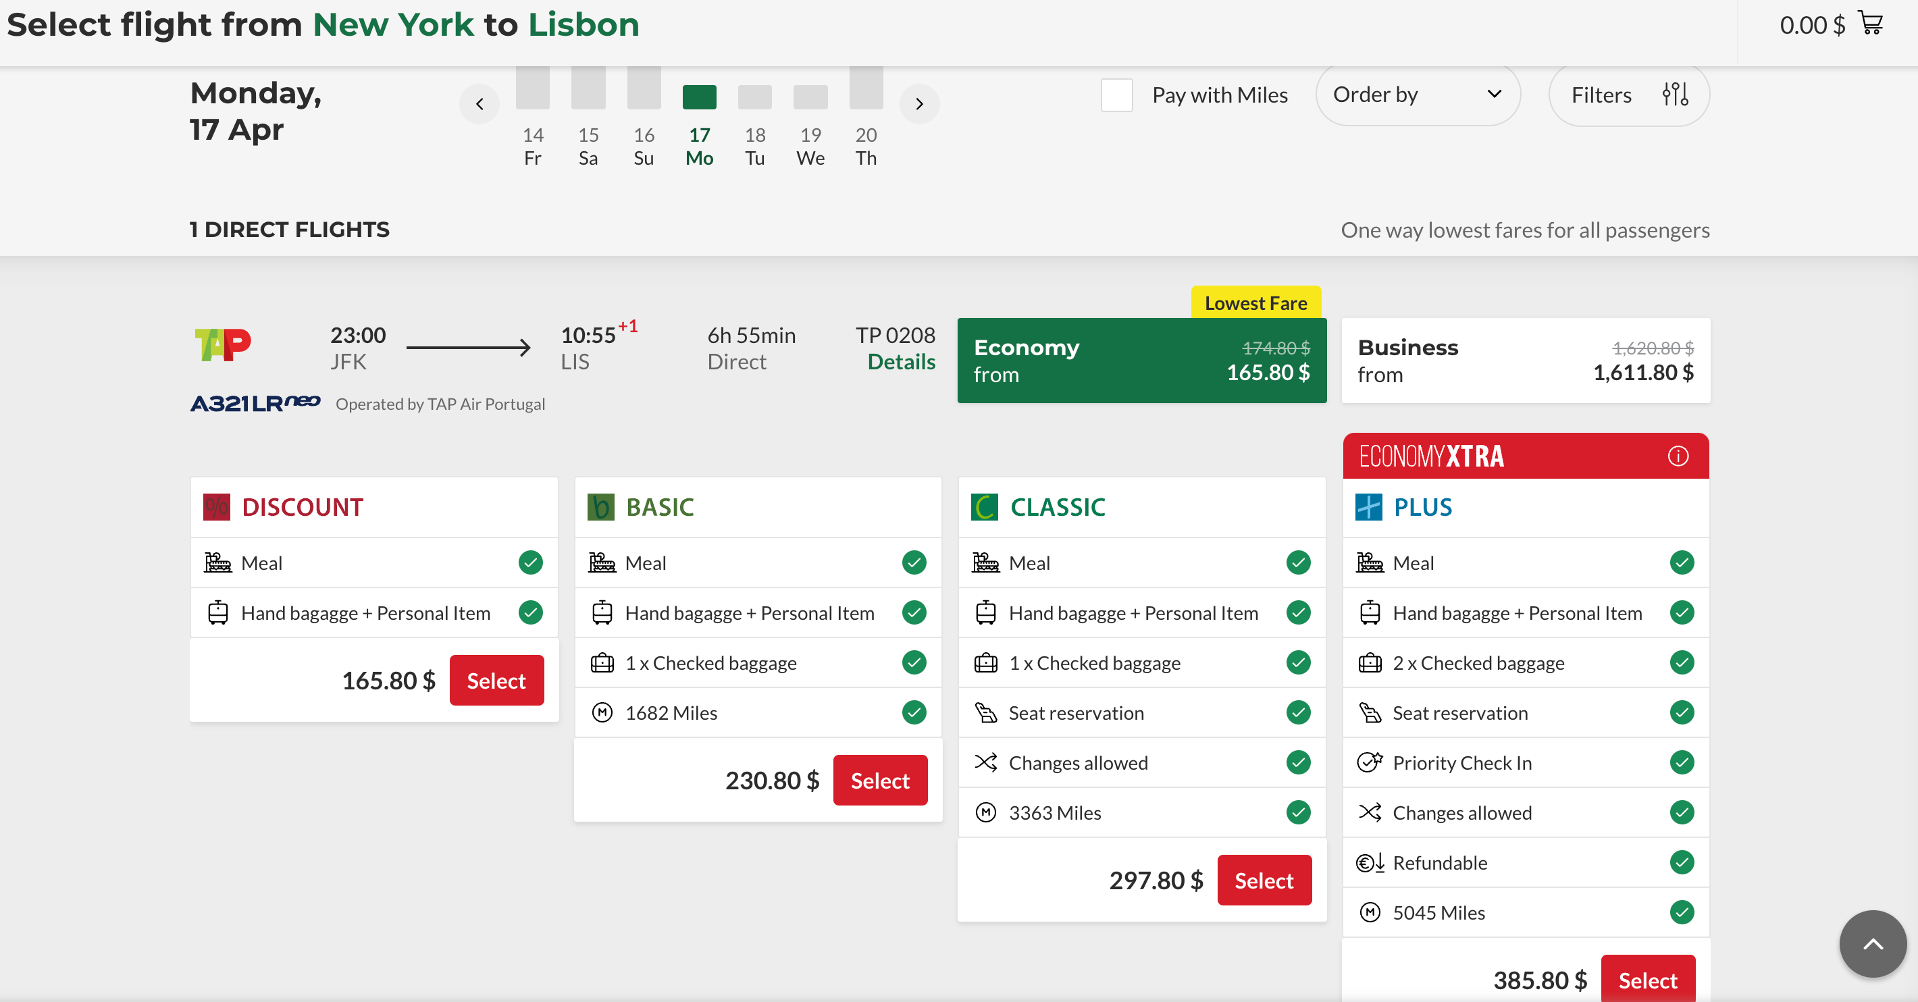Go to previous week of dates

pyautogui.click(x=479, y=103)
